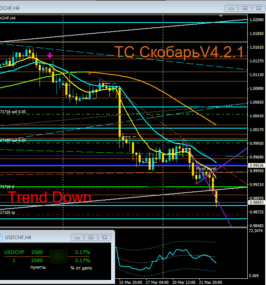
Task: Click the chart shift triangle at top
Action: (x=222, y=16)
